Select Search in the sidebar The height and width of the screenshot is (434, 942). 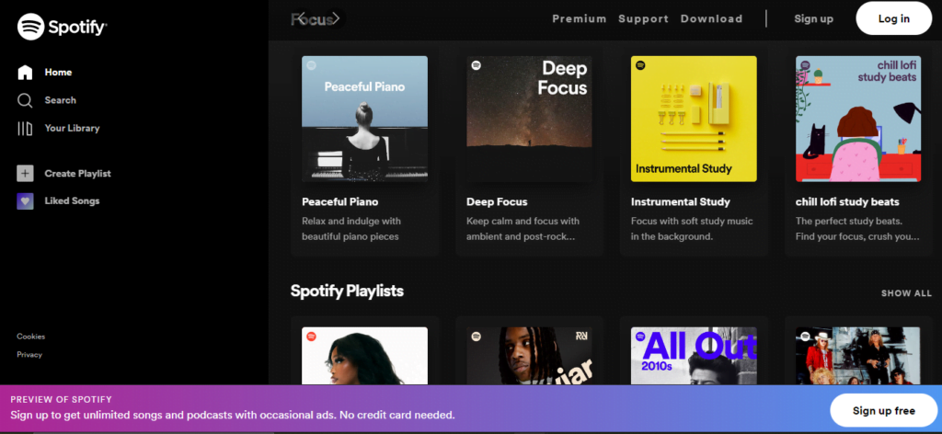pyautogui.click(x=60, y=100)
